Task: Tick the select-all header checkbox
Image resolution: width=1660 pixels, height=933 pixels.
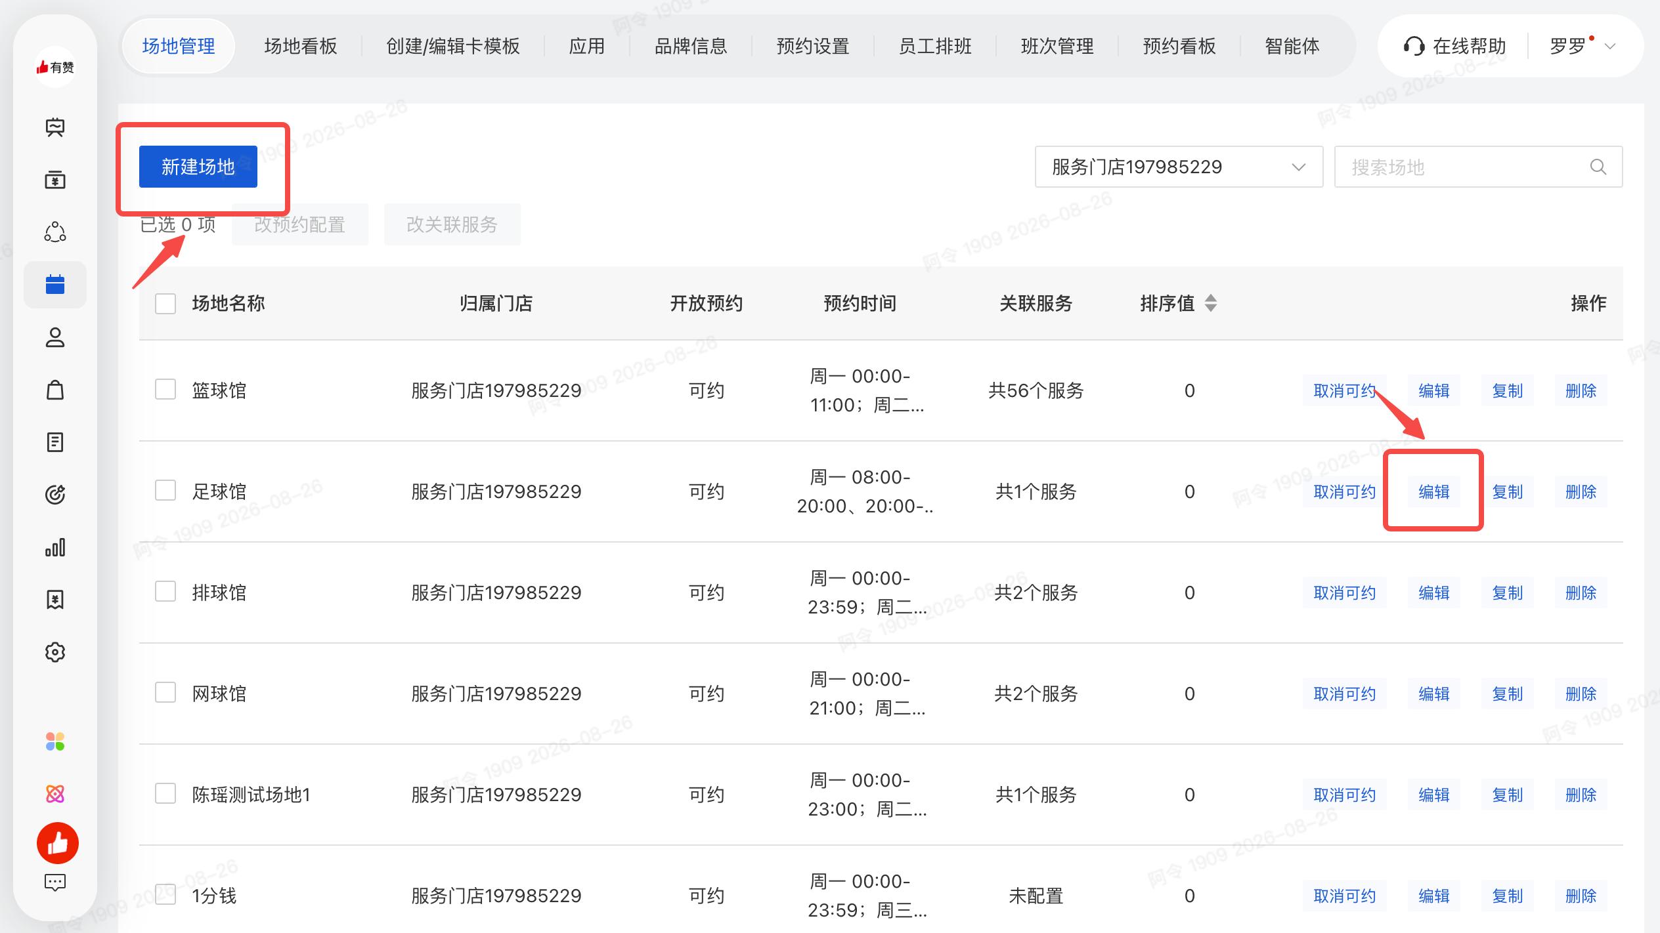Action: coord(165,304)
